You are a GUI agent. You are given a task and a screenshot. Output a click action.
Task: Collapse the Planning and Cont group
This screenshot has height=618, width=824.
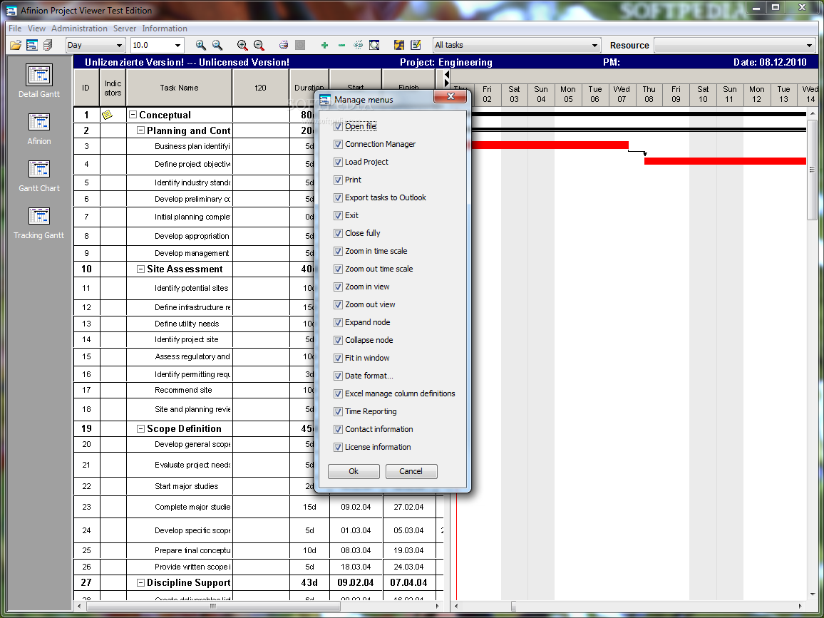(x=140, y=130)
